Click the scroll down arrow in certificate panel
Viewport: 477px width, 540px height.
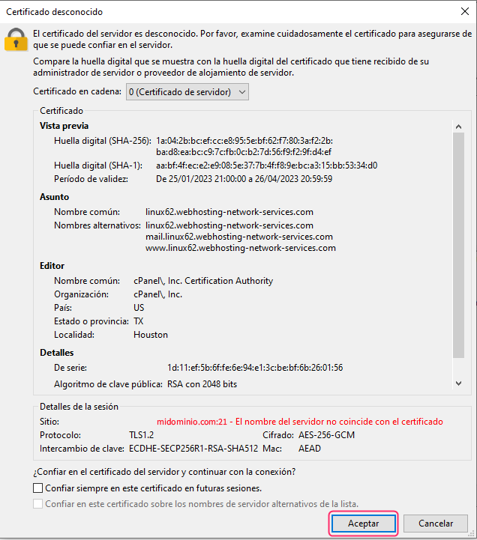click(458, 383)
